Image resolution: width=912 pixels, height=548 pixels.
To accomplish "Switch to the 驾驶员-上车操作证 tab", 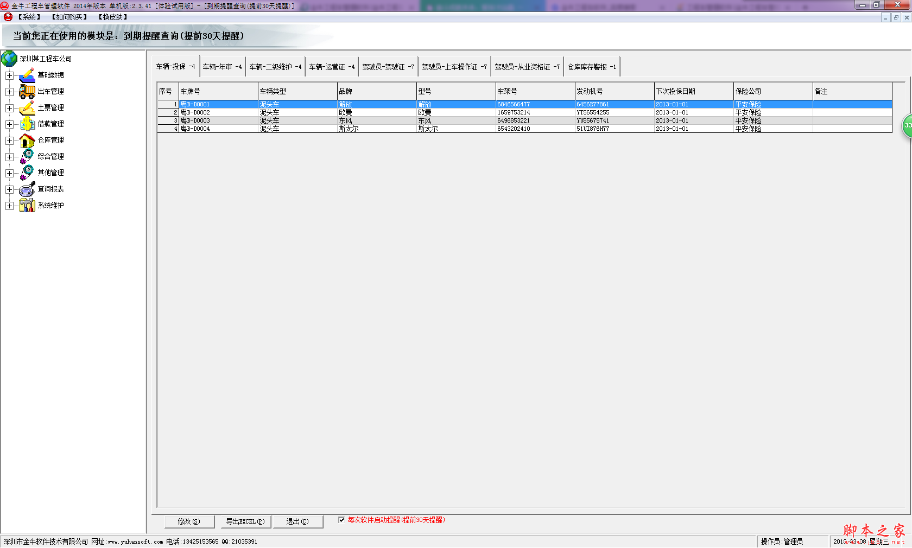I will [454, 67].
